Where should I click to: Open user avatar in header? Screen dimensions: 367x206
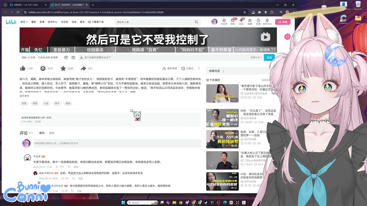tap(214, 22)
